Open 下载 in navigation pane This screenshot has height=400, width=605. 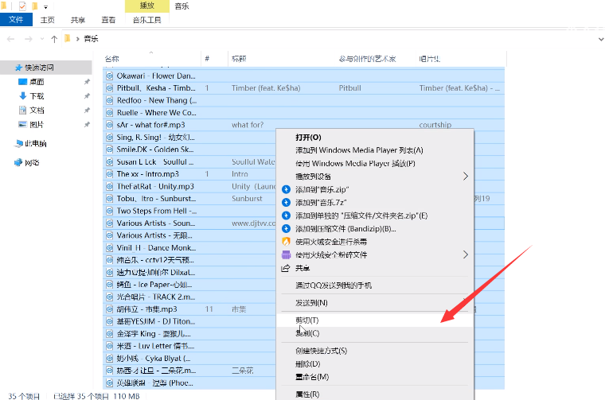point(37,96)
